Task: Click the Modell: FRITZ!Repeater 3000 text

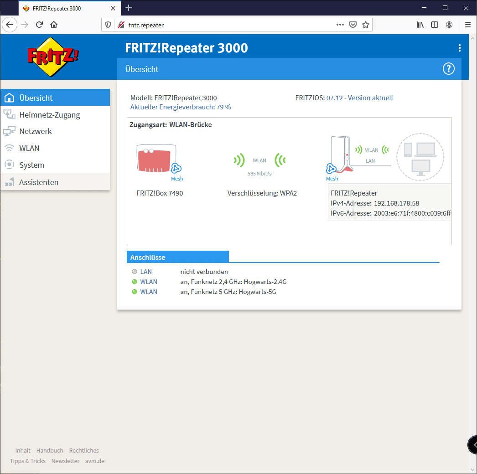Action: [173, 98]
